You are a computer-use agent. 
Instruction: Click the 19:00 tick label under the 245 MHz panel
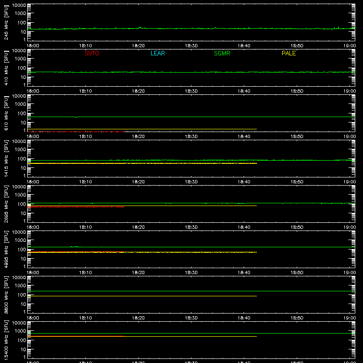[x=349, y=46]
